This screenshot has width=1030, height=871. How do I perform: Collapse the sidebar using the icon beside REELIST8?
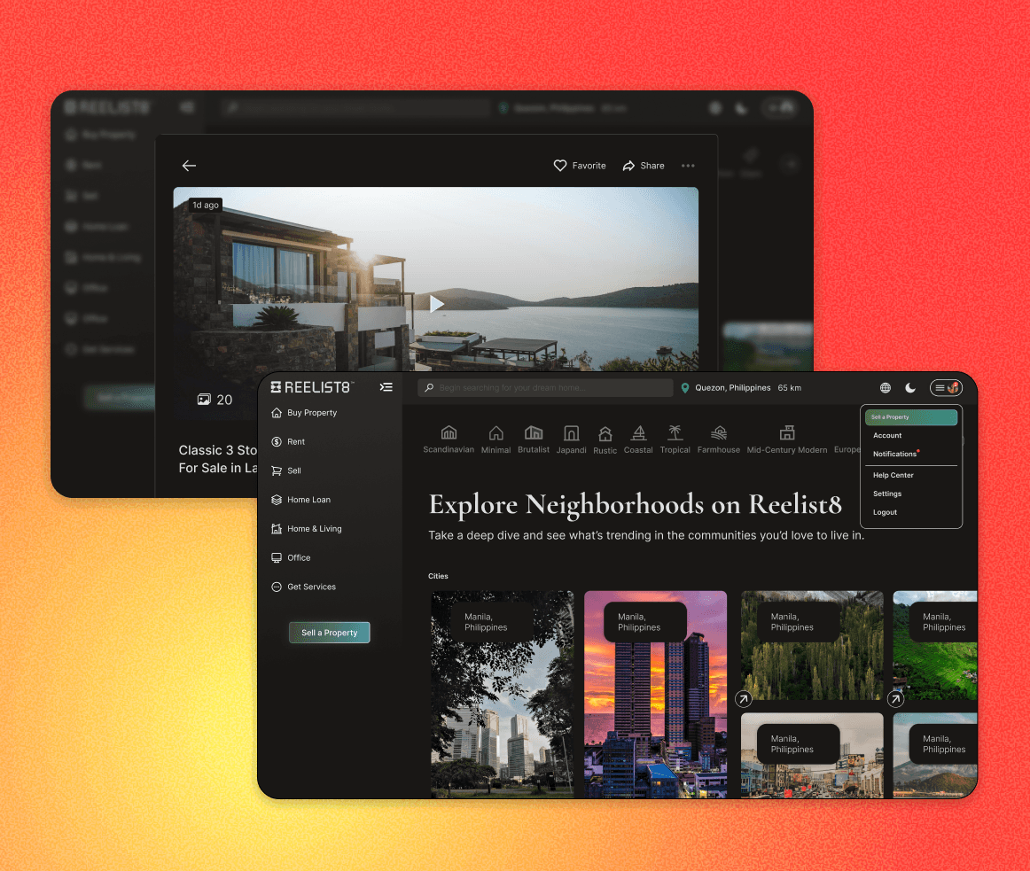(386, 387)
